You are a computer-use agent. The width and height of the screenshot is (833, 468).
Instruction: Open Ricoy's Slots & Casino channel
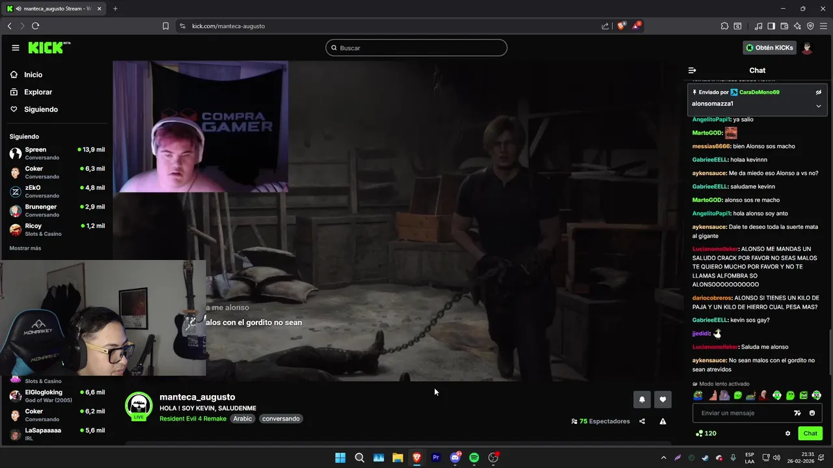57,229
